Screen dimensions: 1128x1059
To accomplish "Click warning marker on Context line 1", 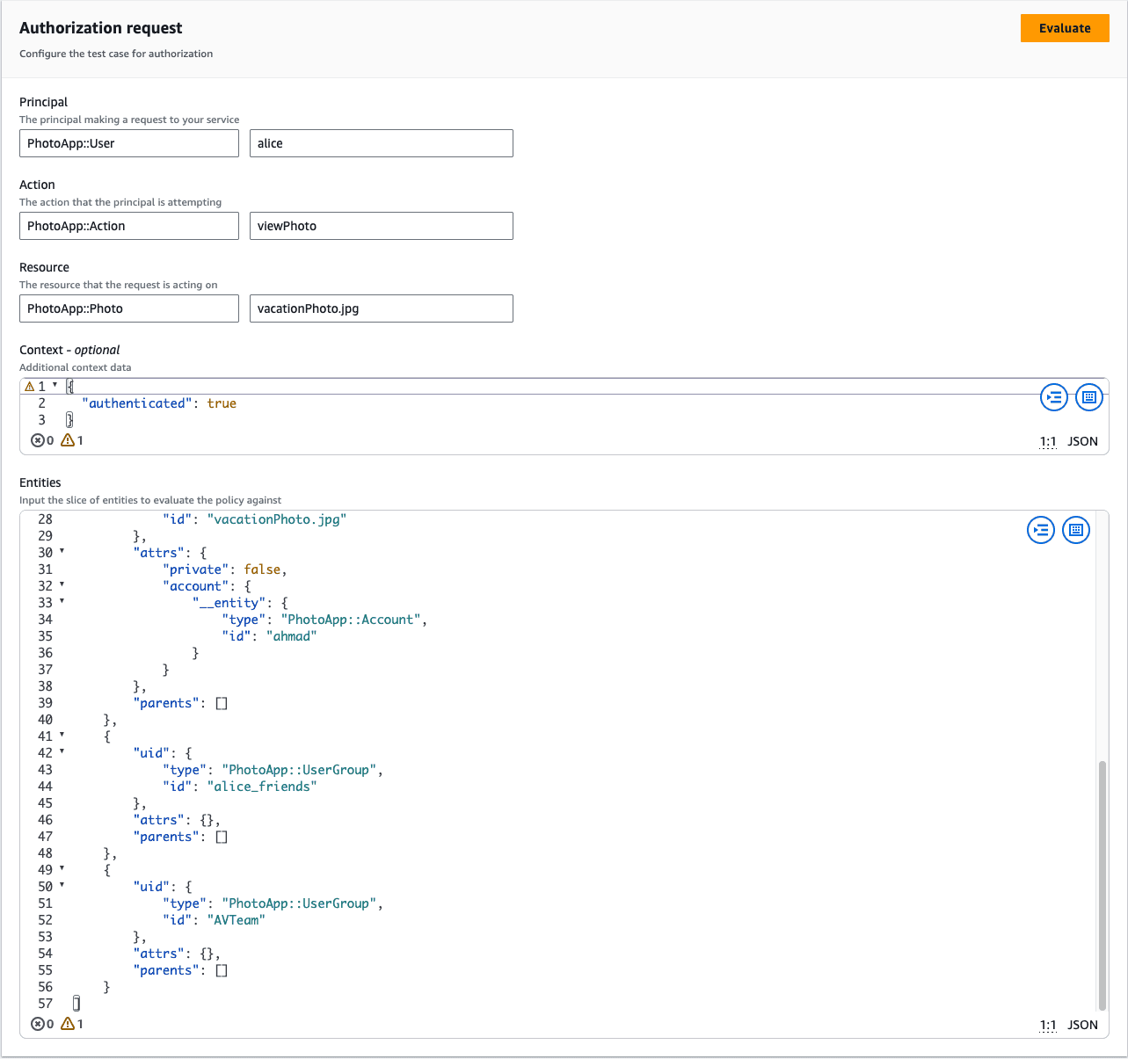I will (29, 387).
